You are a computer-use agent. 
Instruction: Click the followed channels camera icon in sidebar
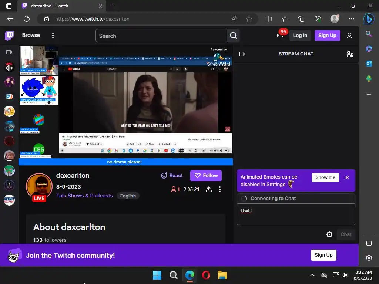pyautogui.click(x=9, y=52)
